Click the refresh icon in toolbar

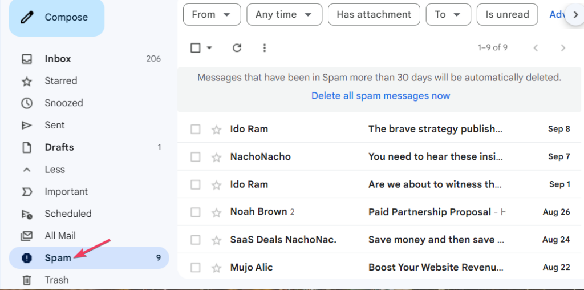[x=237, y=48]
